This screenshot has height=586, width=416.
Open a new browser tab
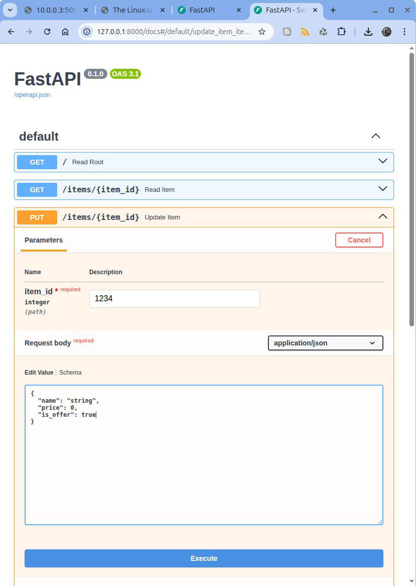pos(333,10)
